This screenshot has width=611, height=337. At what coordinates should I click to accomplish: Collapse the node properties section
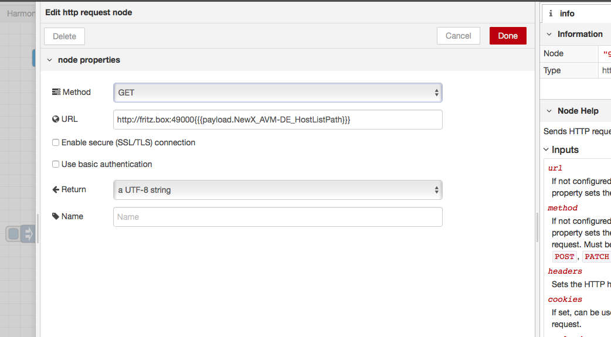(49, 60)
